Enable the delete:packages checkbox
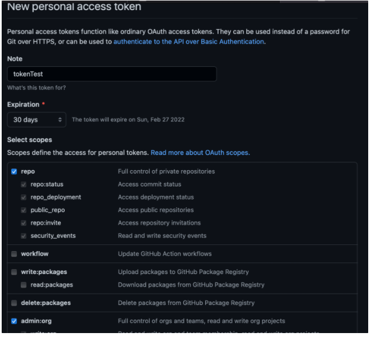The image size is (371, 337). pyautogui.click(x=14, y=303)
